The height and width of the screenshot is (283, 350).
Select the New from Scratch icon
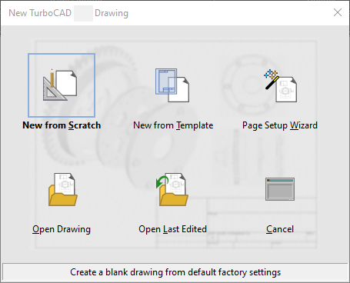[62, 85]
